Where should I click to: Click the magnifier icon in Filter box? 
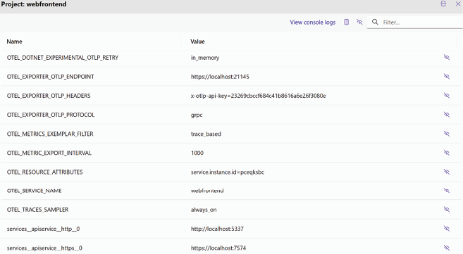coord(375,22)
